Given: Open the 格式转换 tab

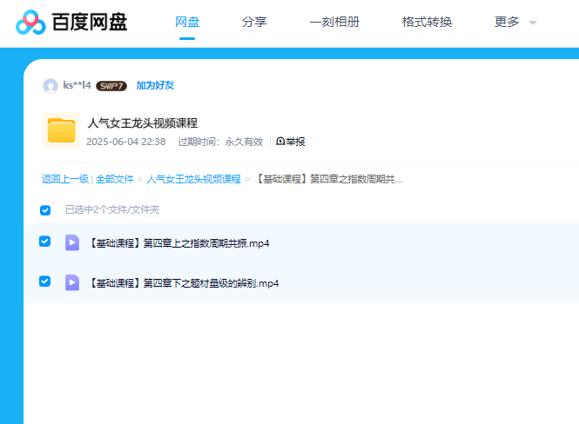Looking at the screenshot, I should [427, 22].
